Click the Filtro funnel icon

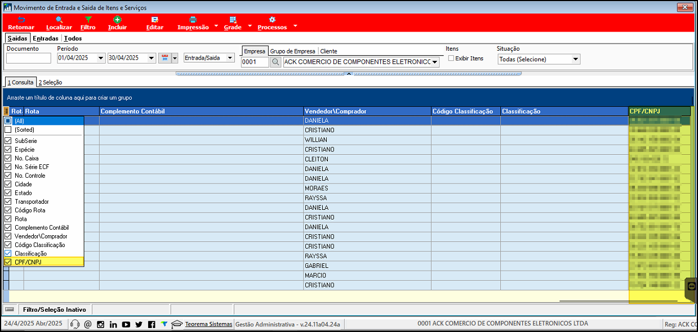click(88, 19)
